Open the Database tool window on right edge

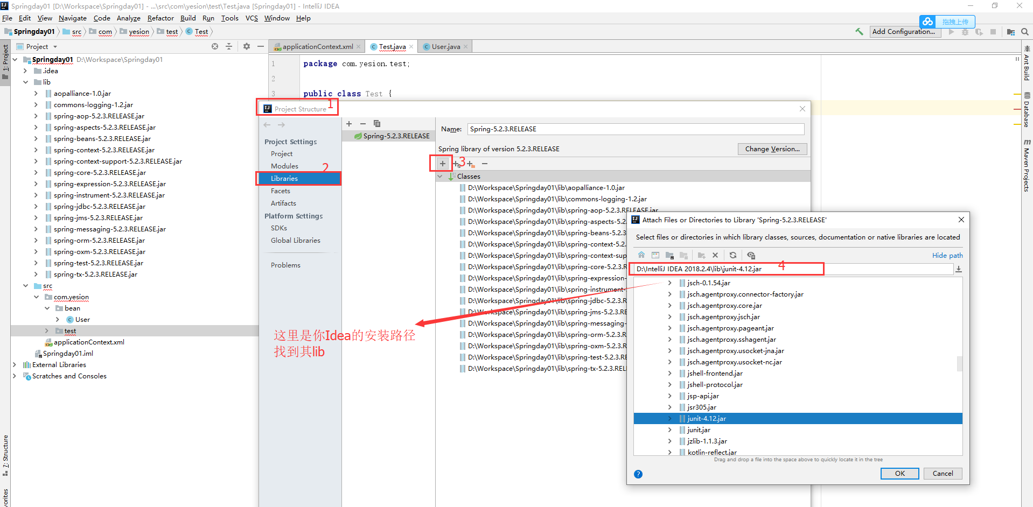tap(1027, 110)
